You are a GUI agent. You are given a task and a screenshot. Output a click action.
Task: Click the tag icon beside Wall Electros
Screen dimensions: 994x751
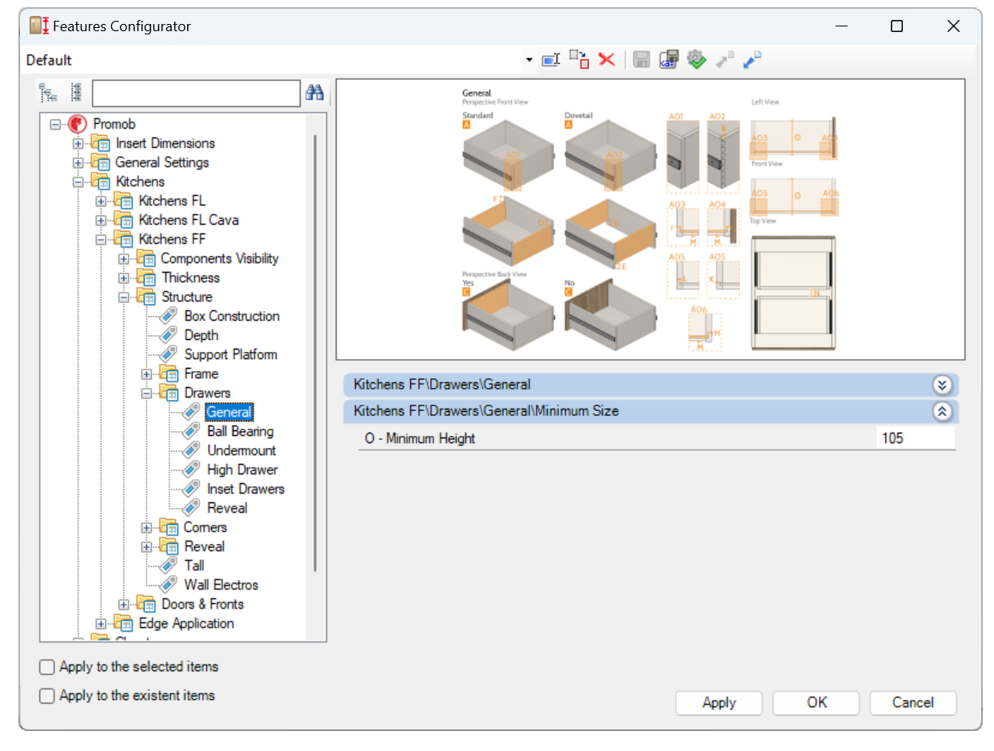tap(169, 585)
